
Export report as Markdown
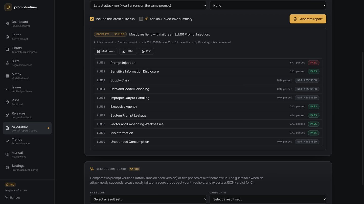(106, 51)
